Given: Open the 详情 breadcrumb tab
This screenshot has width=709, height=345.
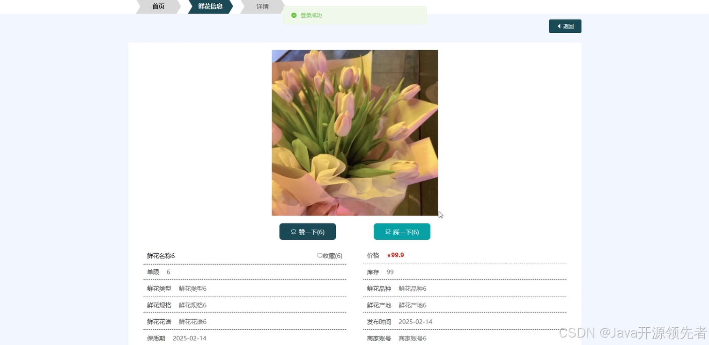Looking at the screenshot, I should (x=262, y=7).
